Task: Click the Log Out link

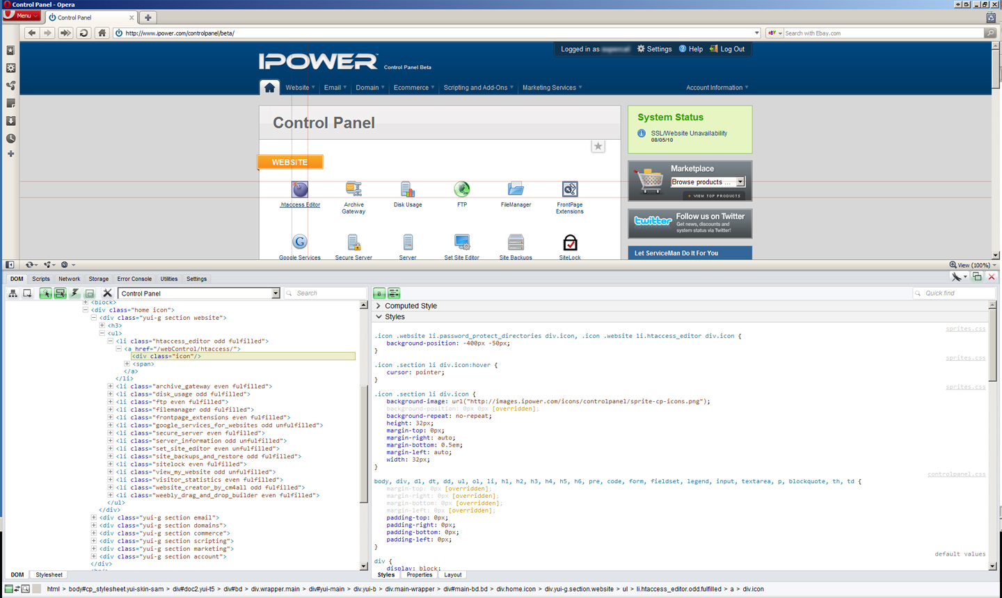Action: click(727, 49)
